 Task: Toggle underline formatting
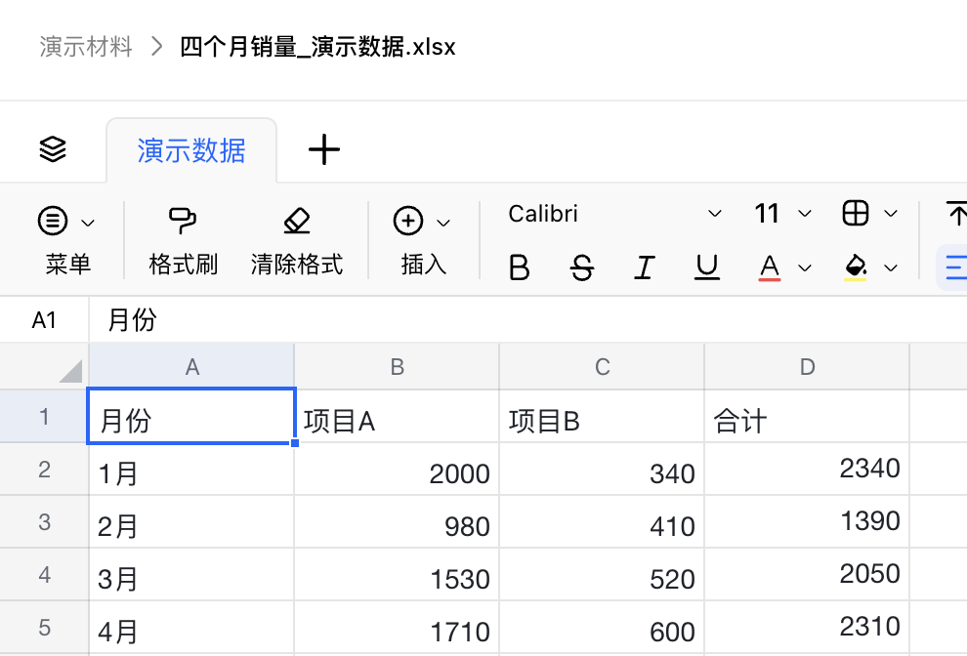click(707, 267)
